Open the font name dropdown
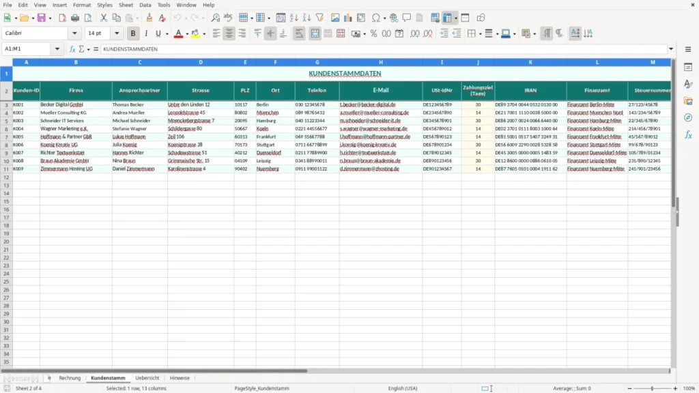Screen dimensions: 699x393 (74, 33)
